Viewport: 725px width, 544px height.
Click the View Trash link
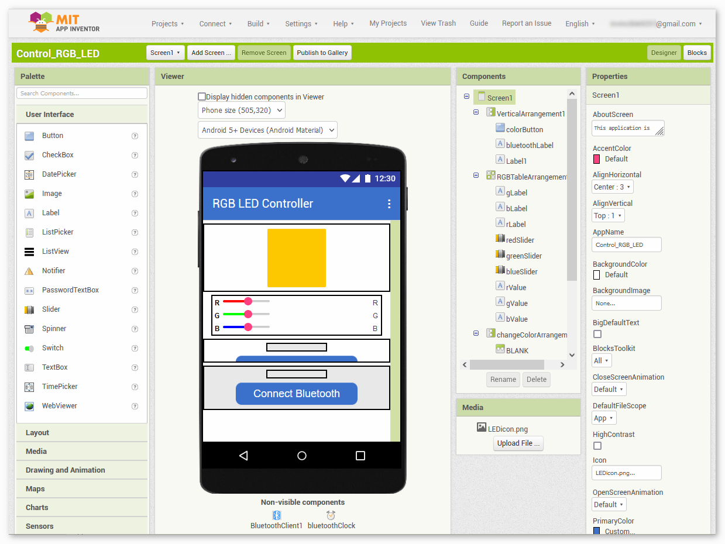pos(438,23)
